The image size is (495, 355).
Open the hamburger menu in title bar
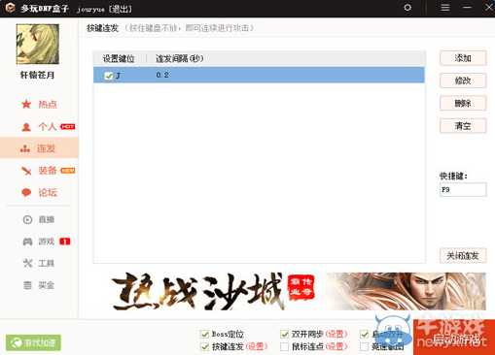445,8
